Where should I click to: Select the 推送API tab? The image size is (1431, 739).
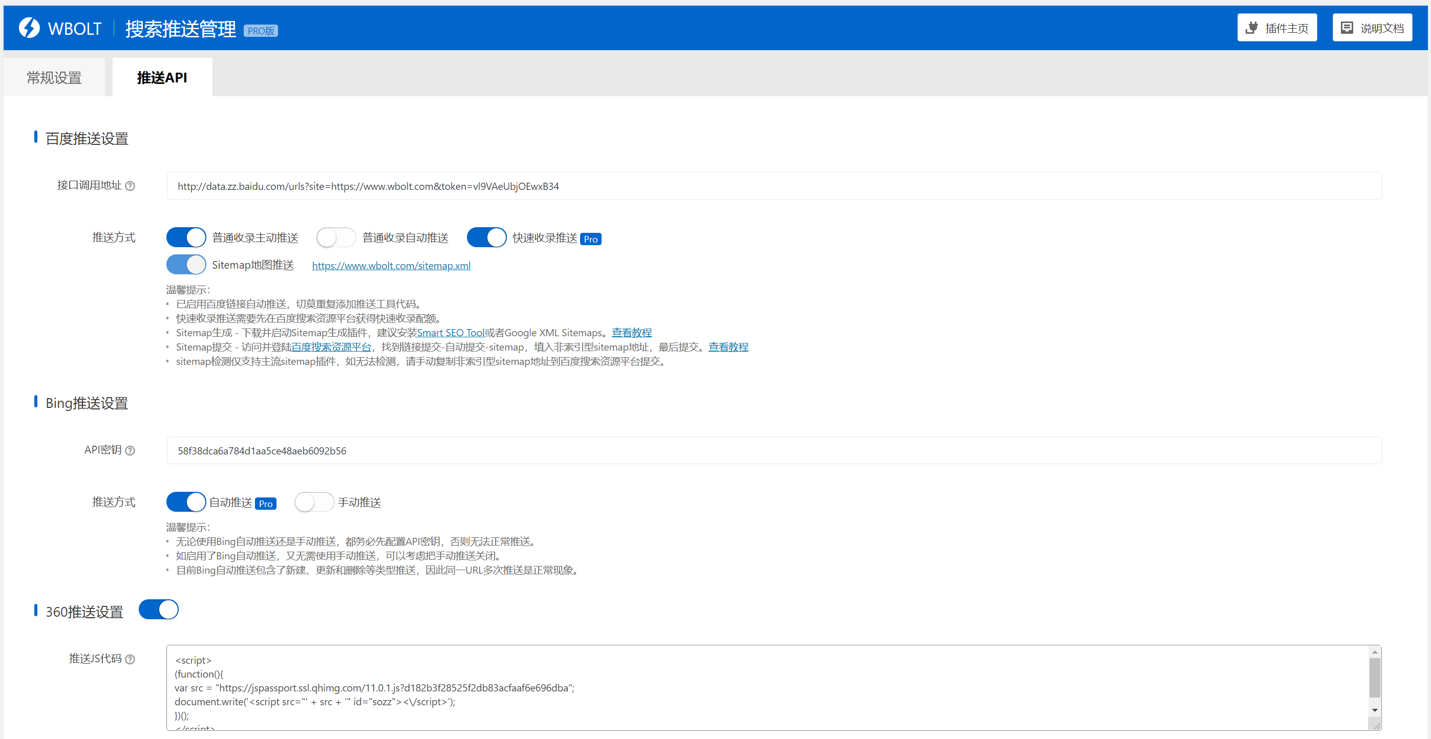[x=162, y=78]
